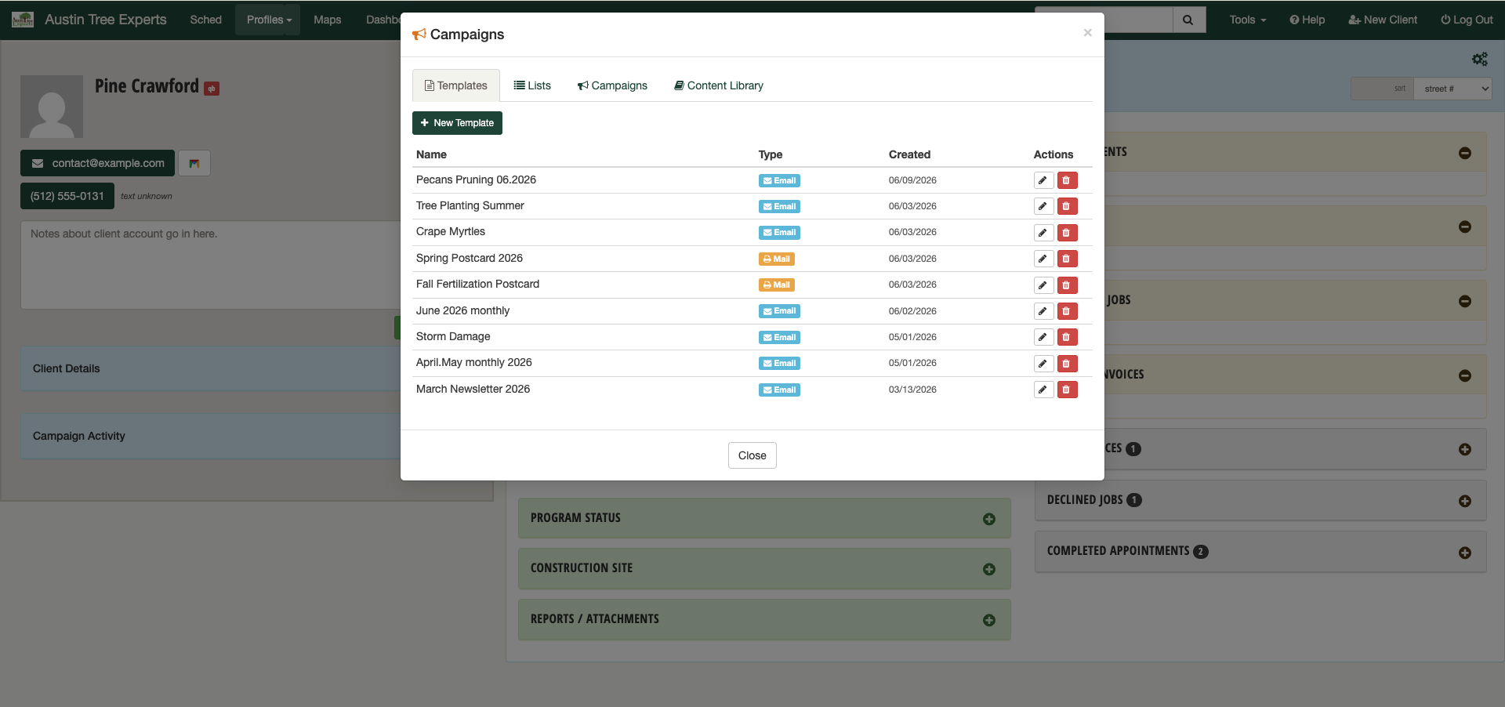Screen dimensions: 1505x707
Task: Create a New Template
Action: pyautogui.click(x=457, y=123)
